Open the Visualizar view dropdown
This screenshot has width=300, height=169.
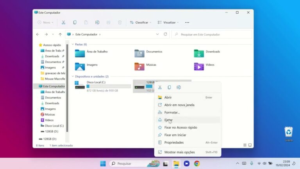pos(168,22)
